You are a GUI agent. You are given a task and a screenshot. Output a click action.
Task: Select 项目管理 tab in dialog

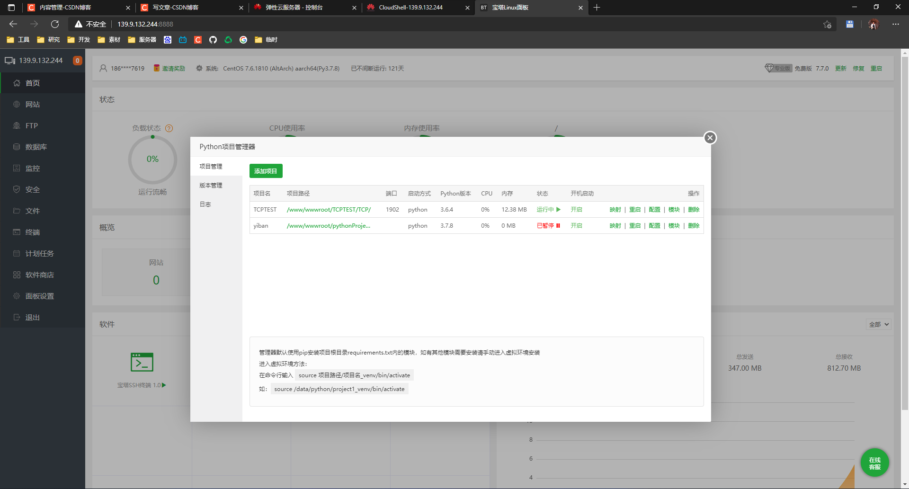click(211, 166)
